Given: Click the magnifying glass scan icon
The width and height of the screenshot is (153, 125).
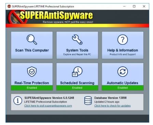Looking at the screenshot, I should (32, 40).
